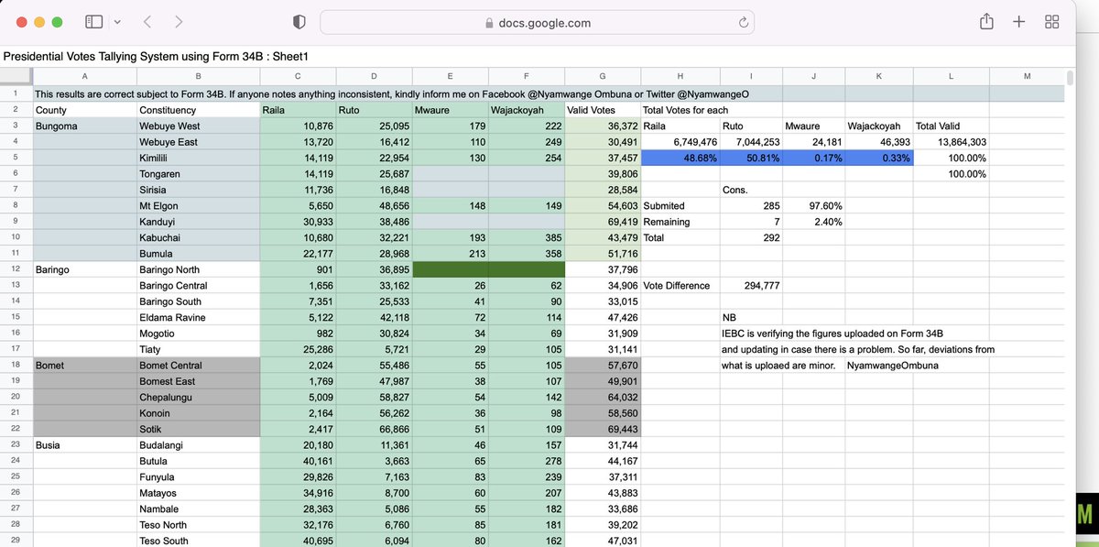Select column G header
1099x547 pixels.
[x=603, y=76]
